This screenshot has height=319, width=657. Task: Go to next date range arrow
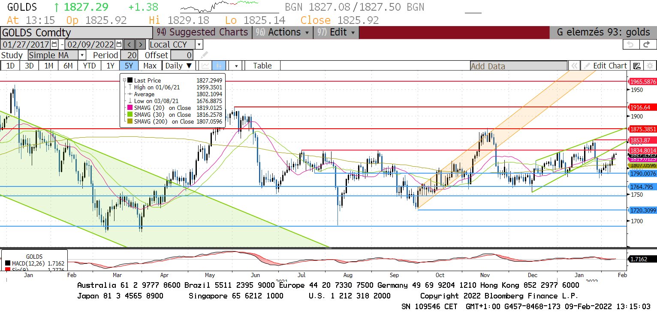pyautogui.click(x=141, y=44)
